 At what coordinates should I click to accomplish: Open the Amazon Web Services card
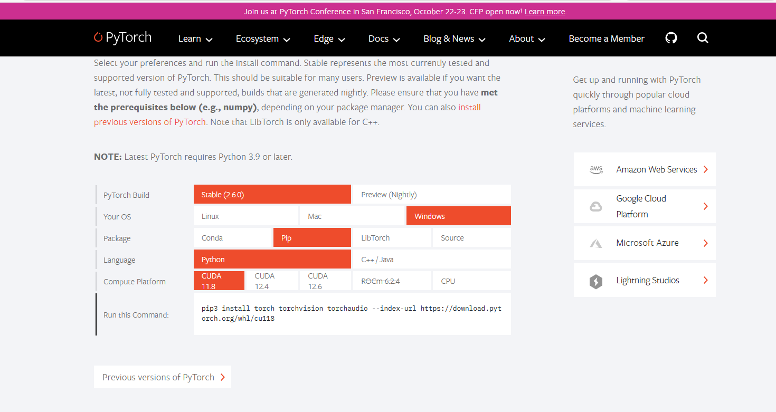click(645, 169)
